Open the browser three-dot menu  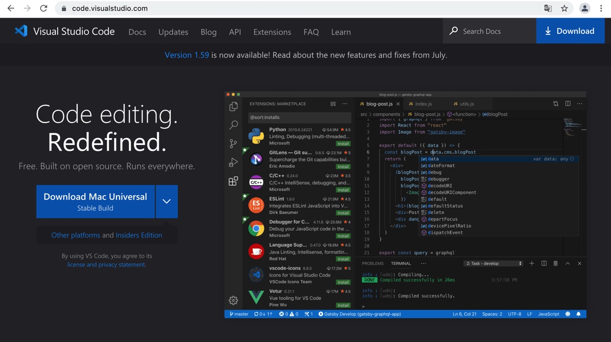tap(601, 8)
